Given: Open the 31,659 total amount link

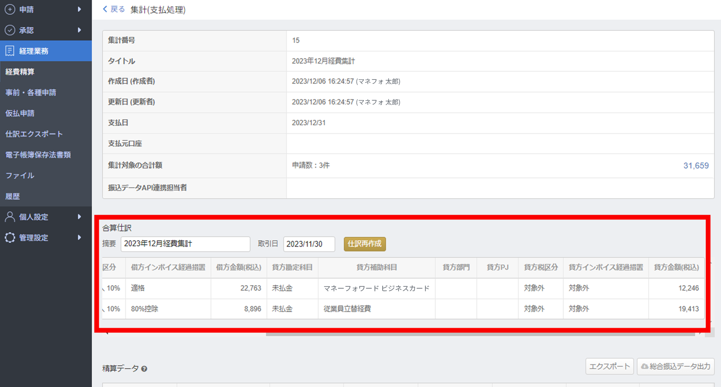Looking at the screenshot, I should click(696, 166).
